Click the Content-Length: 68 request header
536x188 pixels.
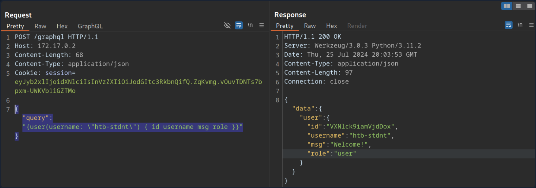[49, 55]
